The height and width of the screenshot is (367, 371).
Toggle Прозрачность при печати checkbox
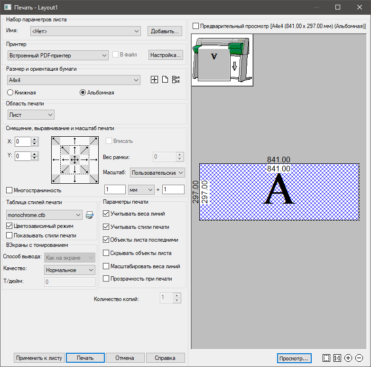106,279
